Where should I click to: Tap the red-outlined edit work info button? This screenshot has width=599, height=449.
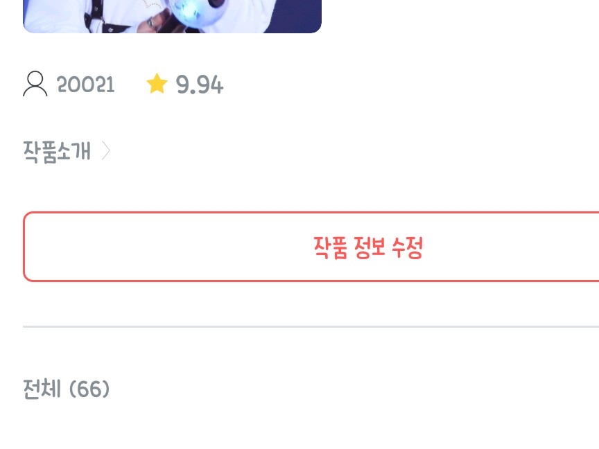(x=311, y=247)
